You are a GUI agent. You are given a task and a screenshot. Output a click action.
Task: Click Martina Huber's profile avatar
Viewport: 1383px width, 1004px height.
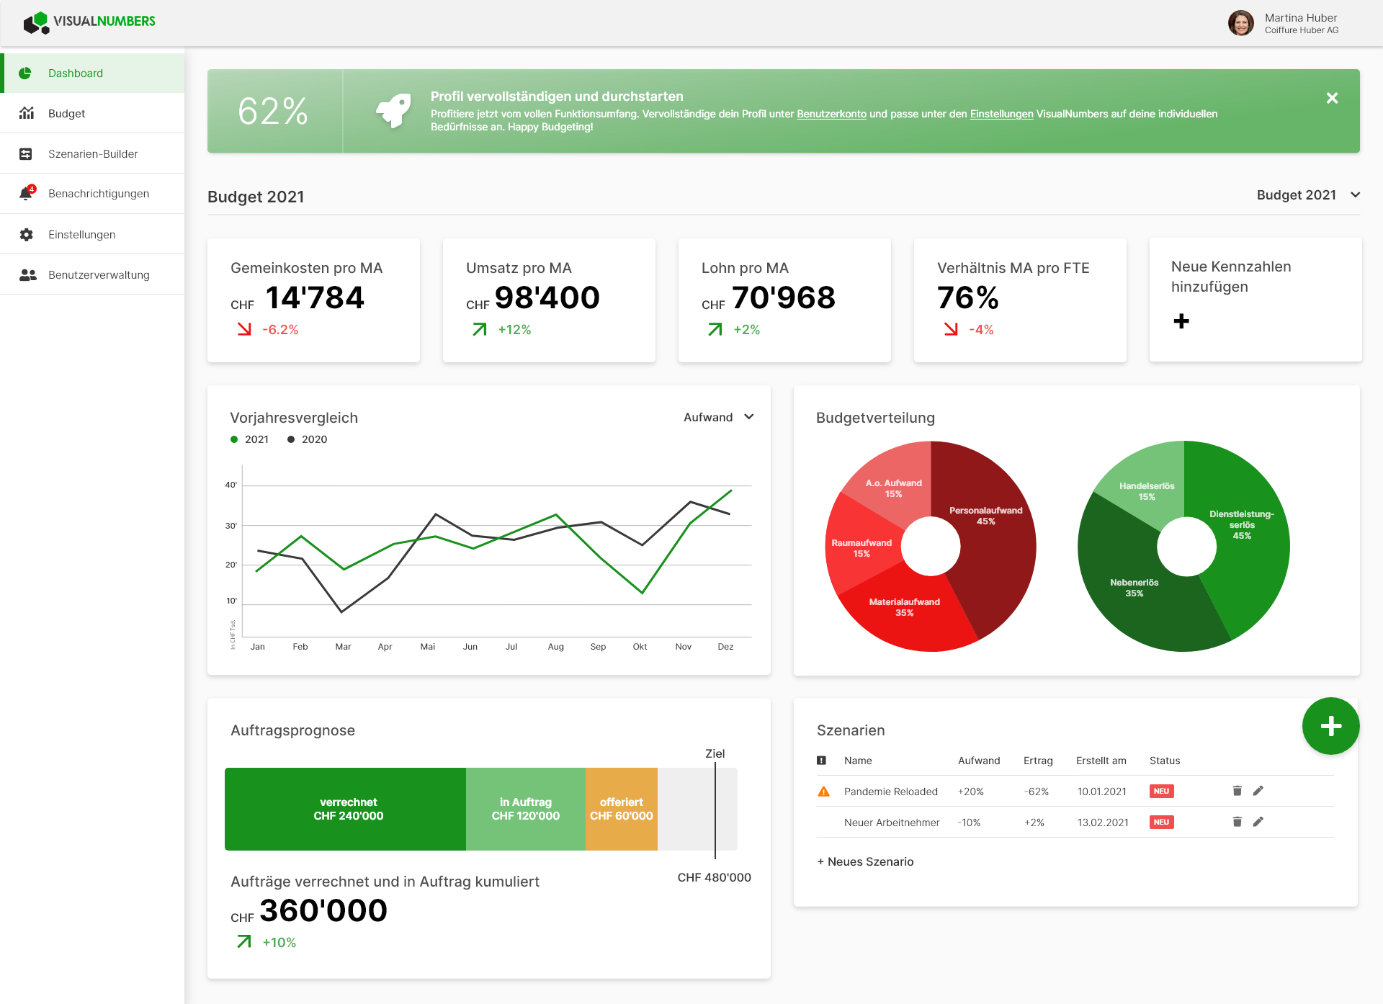click(x=1240, y=23)
